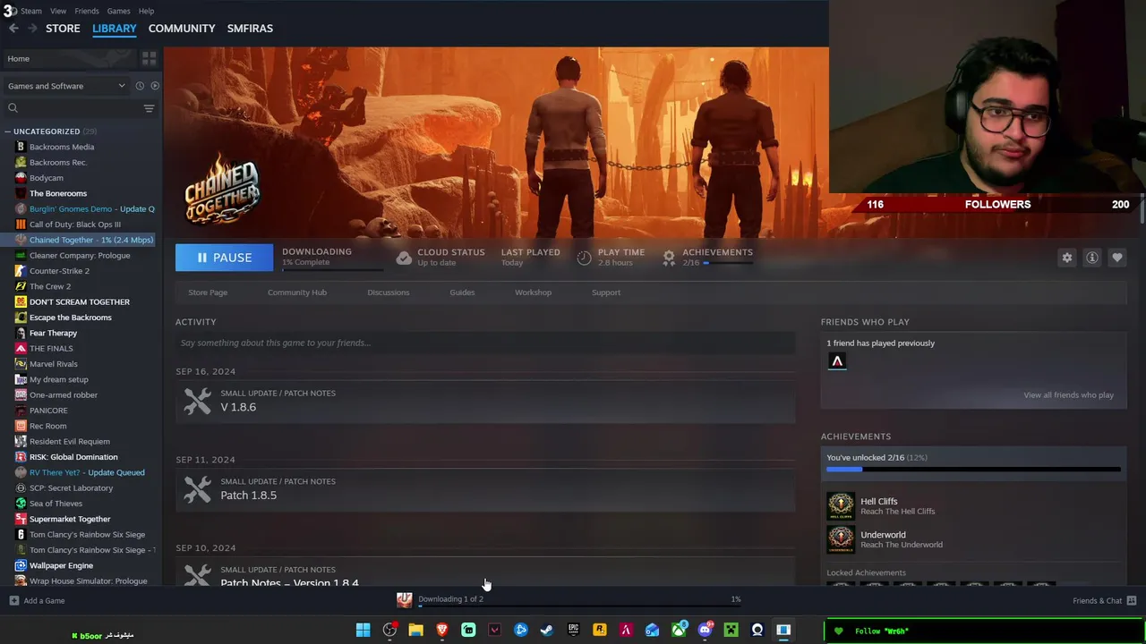This screenshot has width=1146, height=644.
Task: Open the Workshop link
Action: tap(533, 292)
